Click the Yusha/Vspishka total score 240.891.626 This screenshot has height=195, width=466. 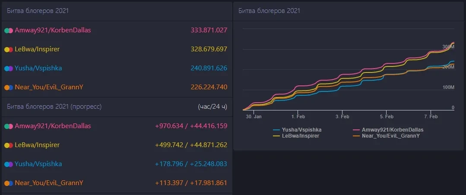209,68
